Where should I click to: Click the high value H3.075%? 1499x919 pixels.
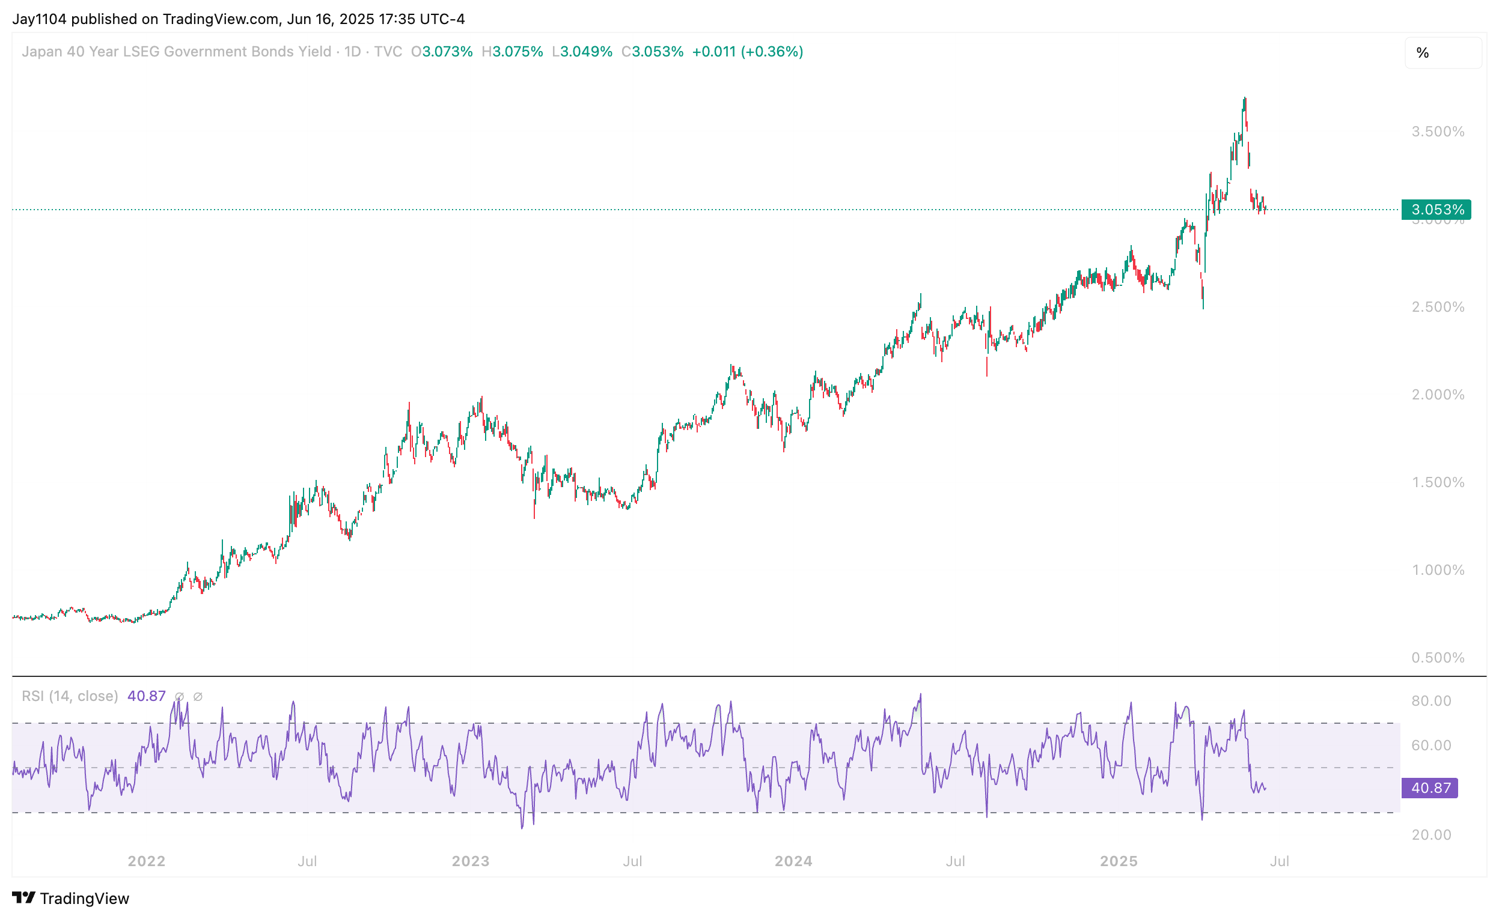tap(512, 52)
